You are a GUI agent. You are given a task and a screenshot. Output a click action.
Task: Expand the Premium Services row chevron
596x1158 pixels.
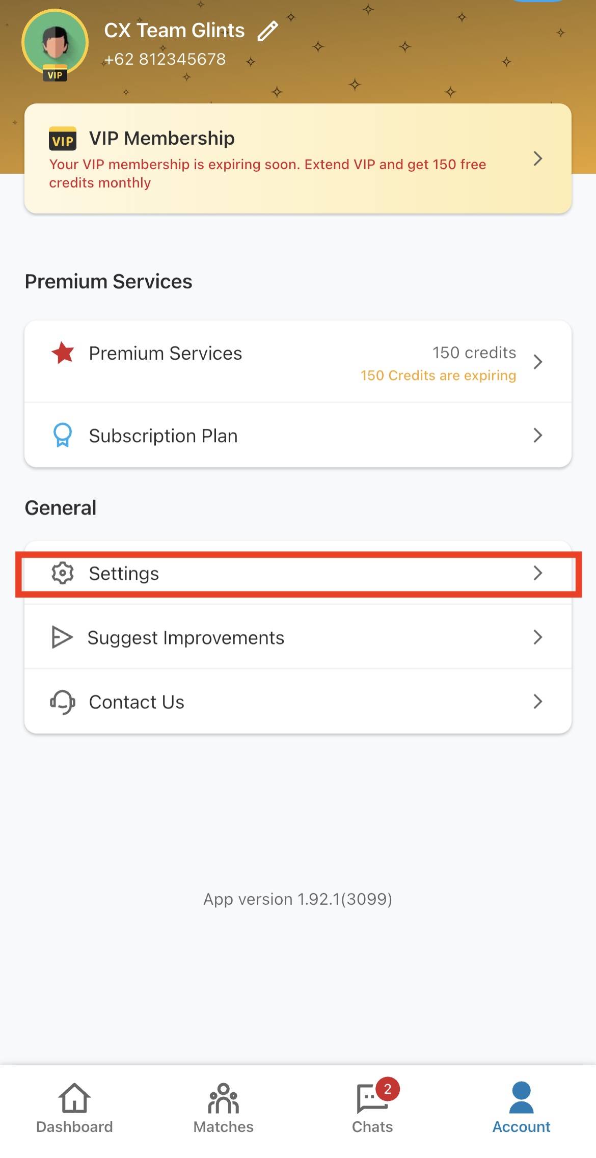coord(538,361)
